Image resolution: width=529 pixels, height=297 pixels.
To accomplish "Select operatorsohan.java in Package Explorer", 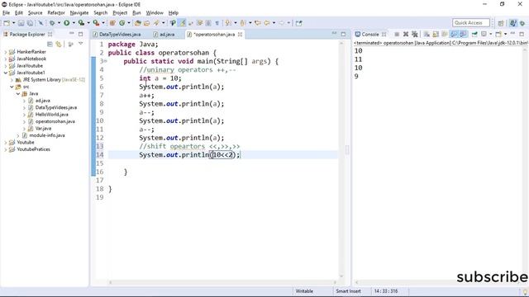I will pos(55,121).
